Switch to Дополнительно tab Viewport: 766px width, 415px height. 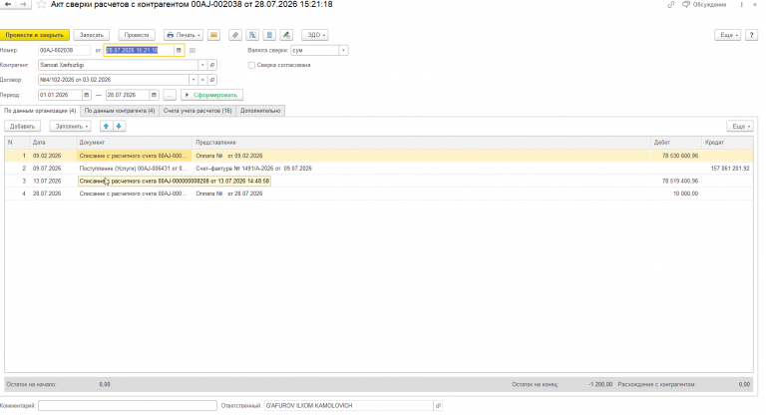(x=260, y=111)
